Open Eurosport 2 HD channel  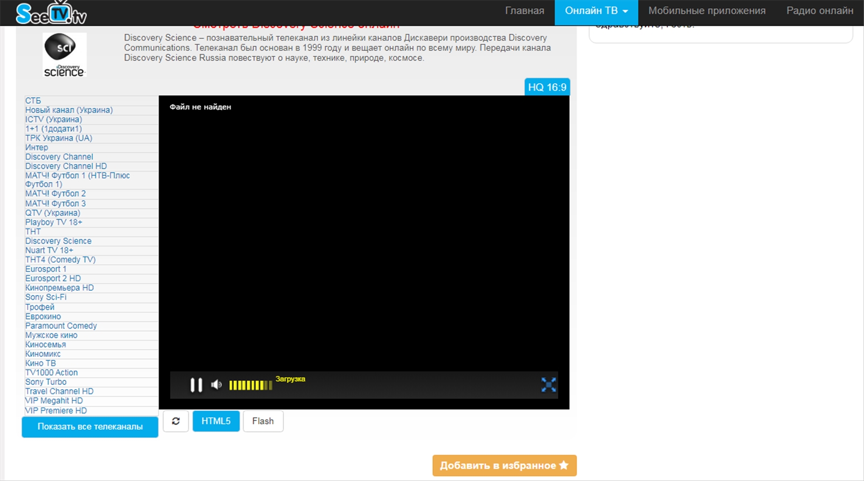pyautogui.click(x=53, y=278)
